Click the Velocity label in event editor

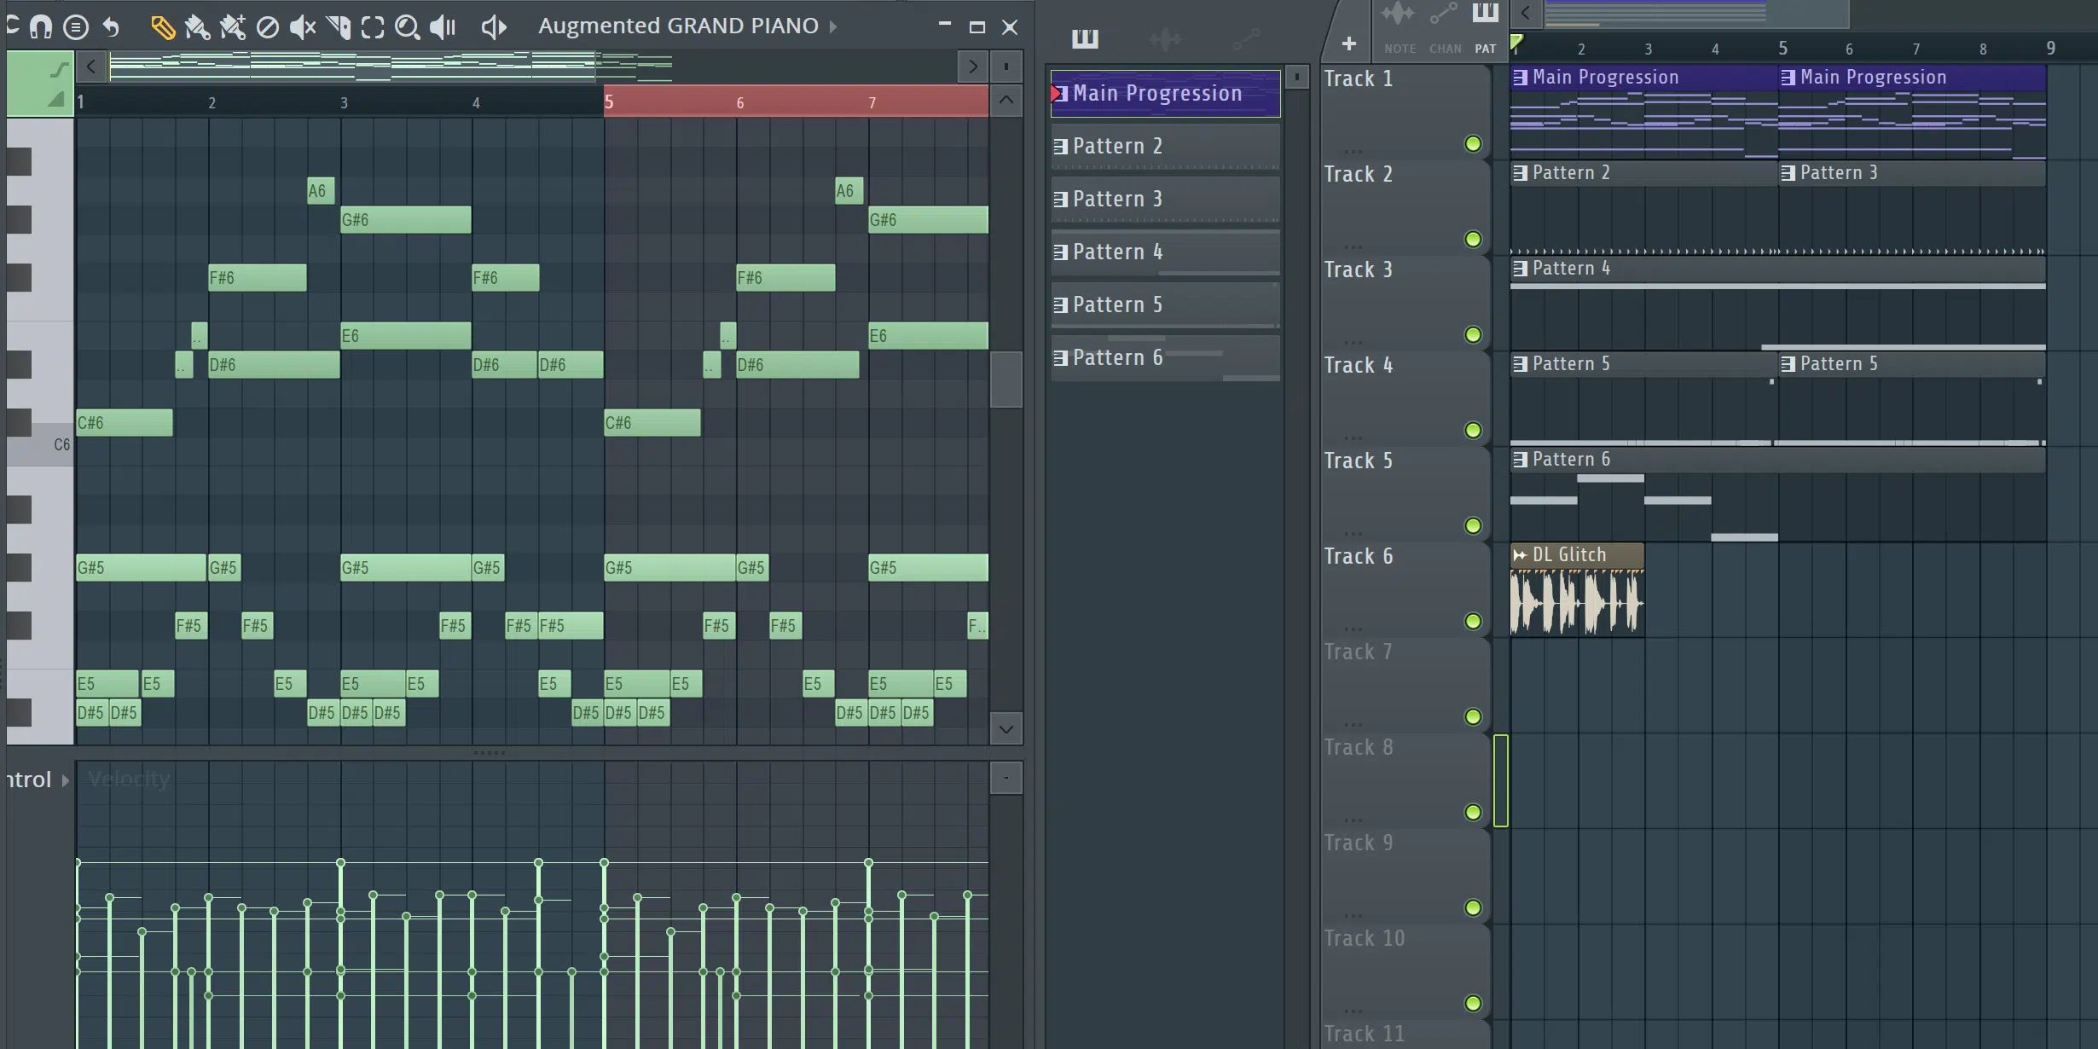(x=129, y=779)
